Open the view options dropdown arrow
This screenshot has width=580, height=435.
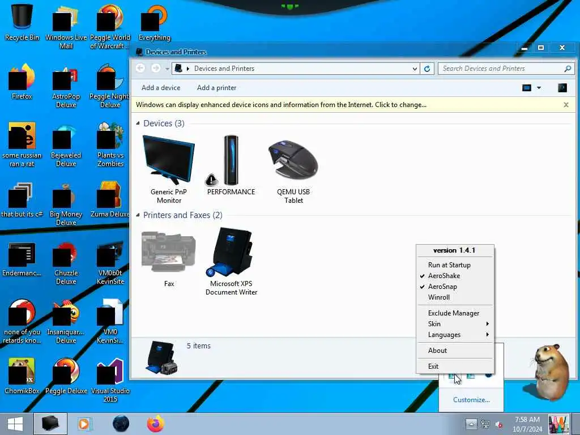coord(539,88)
